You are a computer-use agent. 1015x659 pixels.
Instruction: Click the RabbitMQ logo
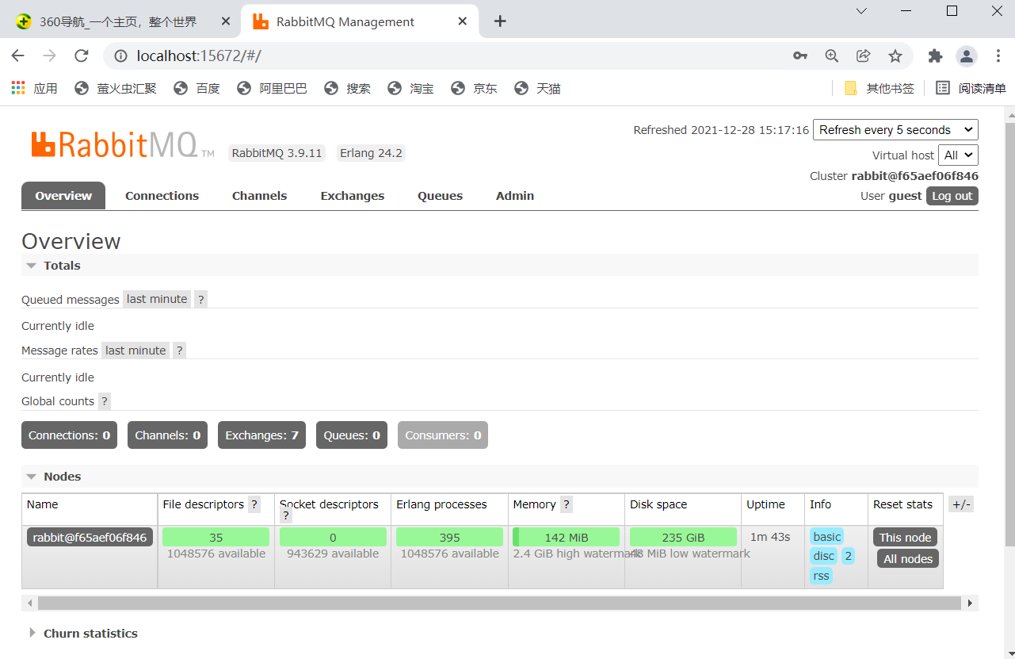coord(122,144)
